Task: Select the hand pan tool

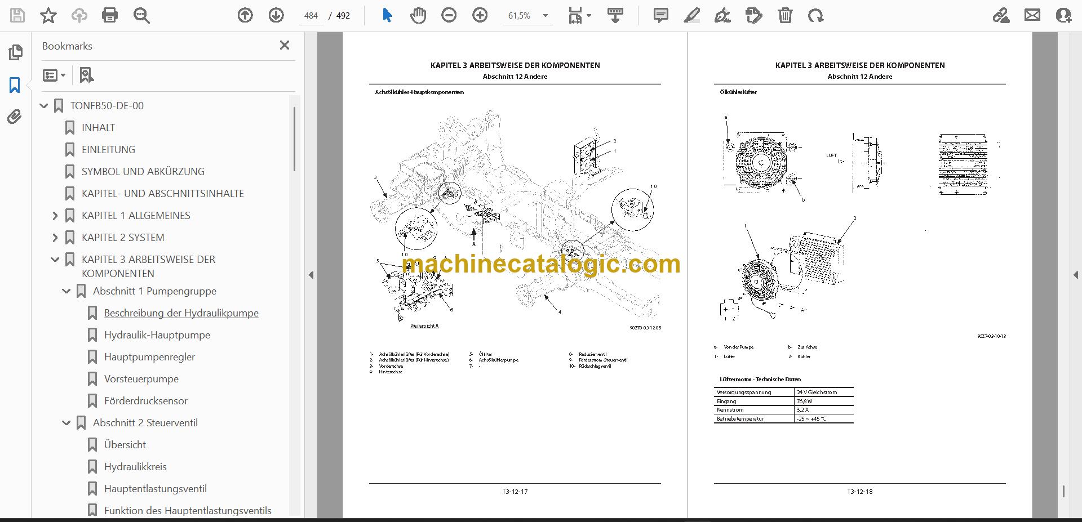Action: pyautogui.click(x=418, y=15)
